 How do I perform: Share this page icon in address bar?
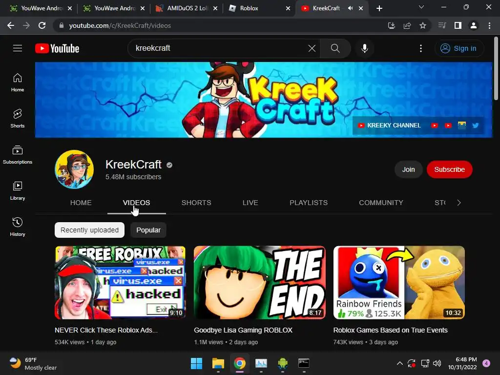click(407, 25)
